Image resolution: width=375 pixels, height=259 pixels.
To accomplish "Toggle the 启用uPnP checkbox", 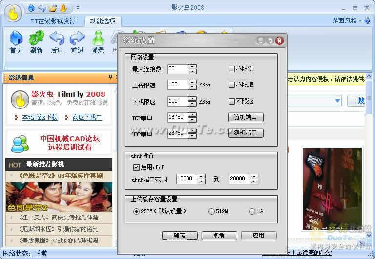I will [x=136, y=167].
